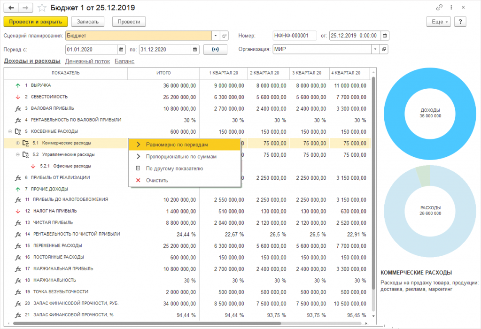Expand the Коммерческие расходы row
The image size is (481, 329).
coord(18,143)
